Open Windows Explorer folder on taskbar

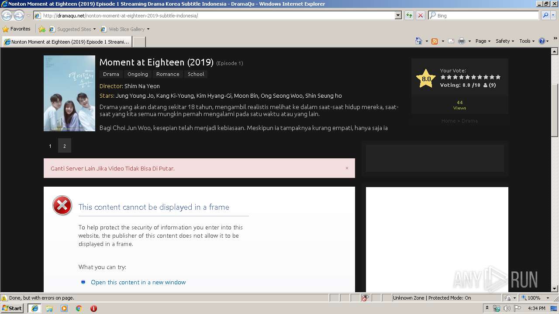point(49,308)
